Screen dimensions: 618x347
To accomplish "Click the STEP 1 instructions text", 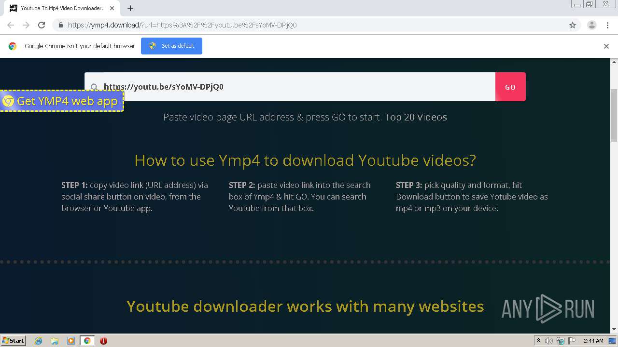I will pyautogui.click(x=135, y=197).
